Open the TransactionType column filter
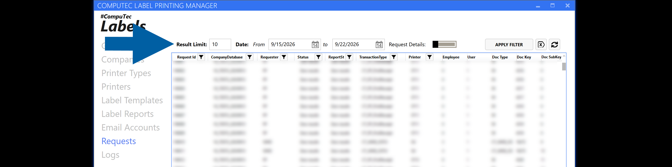672x167 pixels. [x=394, y=57]
